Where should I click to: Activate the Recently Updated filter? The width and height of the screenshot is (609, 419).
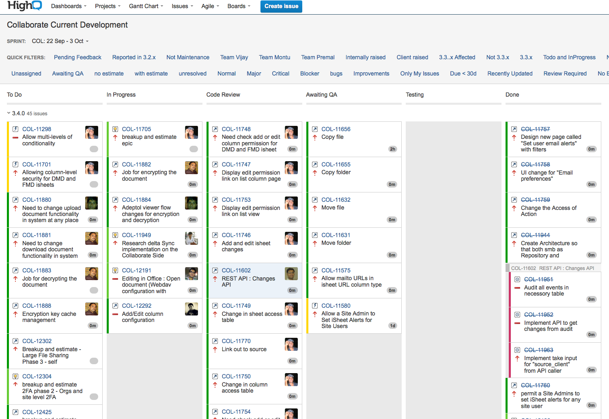click(510, 73)
